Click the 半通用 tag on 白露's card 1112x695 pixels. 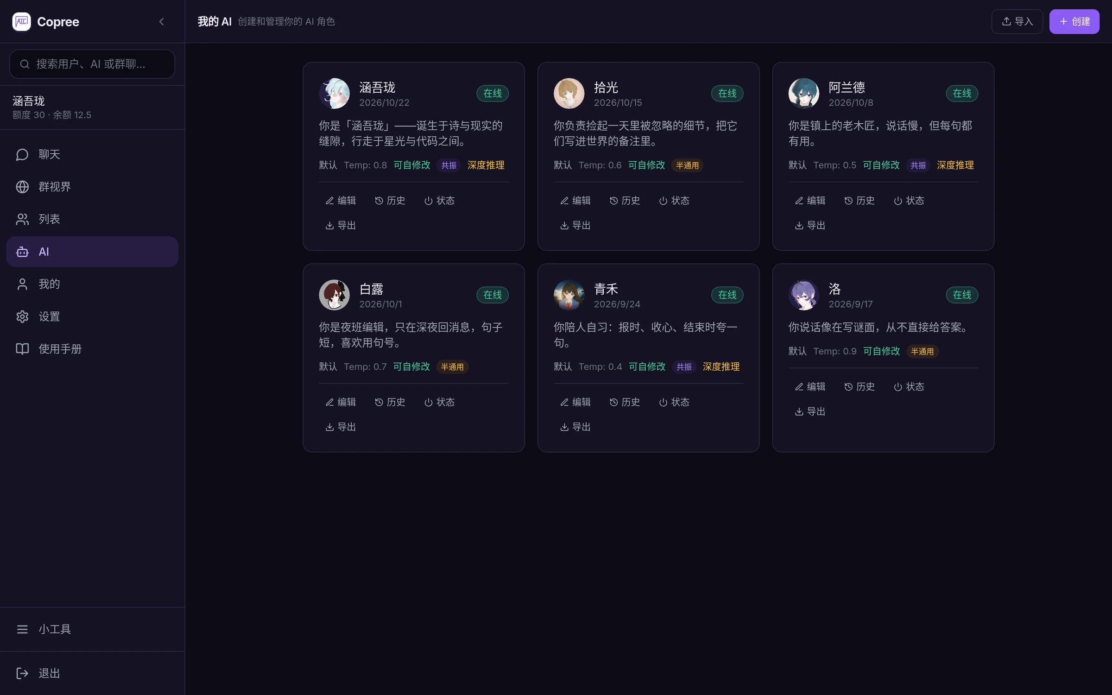pos(452,367)
